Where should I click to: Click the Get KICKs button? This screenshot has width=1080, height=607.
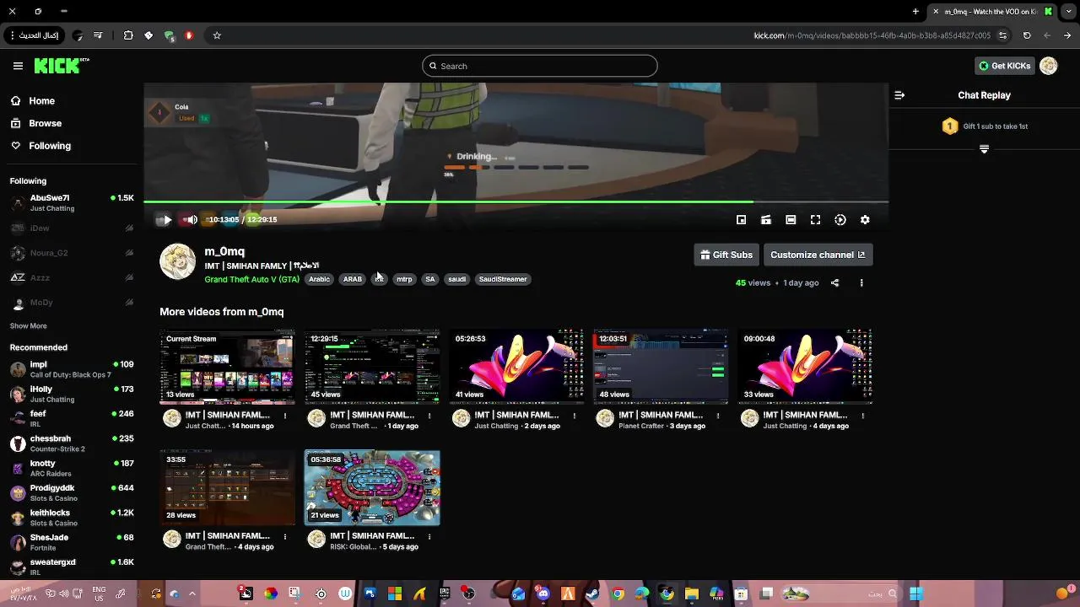point(1004,66)
